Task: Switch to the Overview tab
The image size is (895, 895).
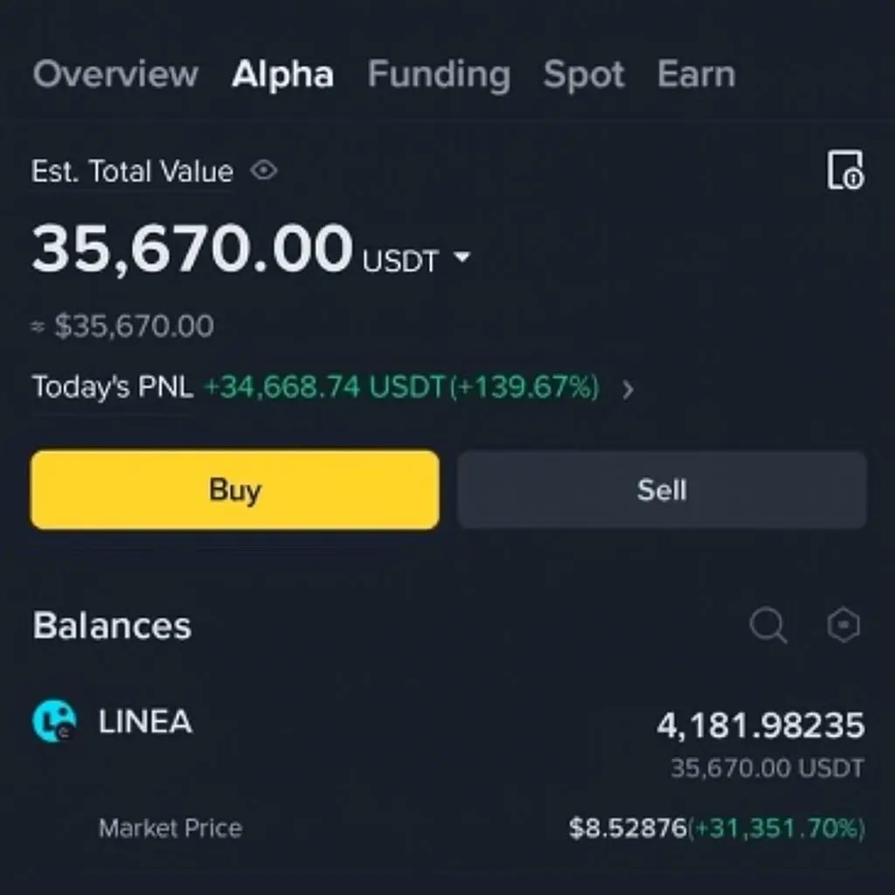Action: tap(115, 74)
